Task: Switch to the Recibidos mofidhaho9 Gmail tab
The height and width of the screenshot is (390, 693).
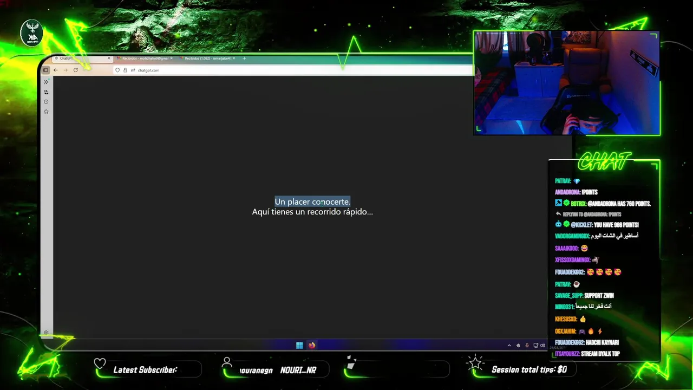Action: (x=143, y=58)
